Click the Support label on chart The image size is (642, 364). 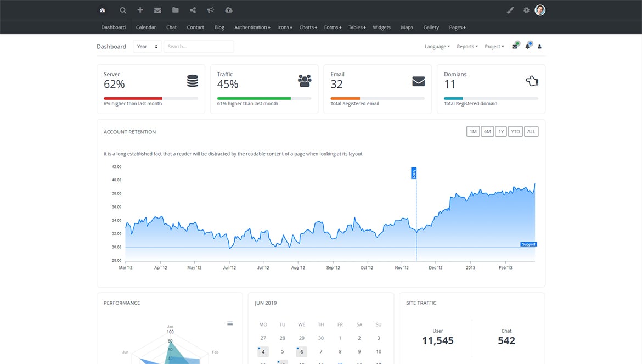tap(528, 244)
